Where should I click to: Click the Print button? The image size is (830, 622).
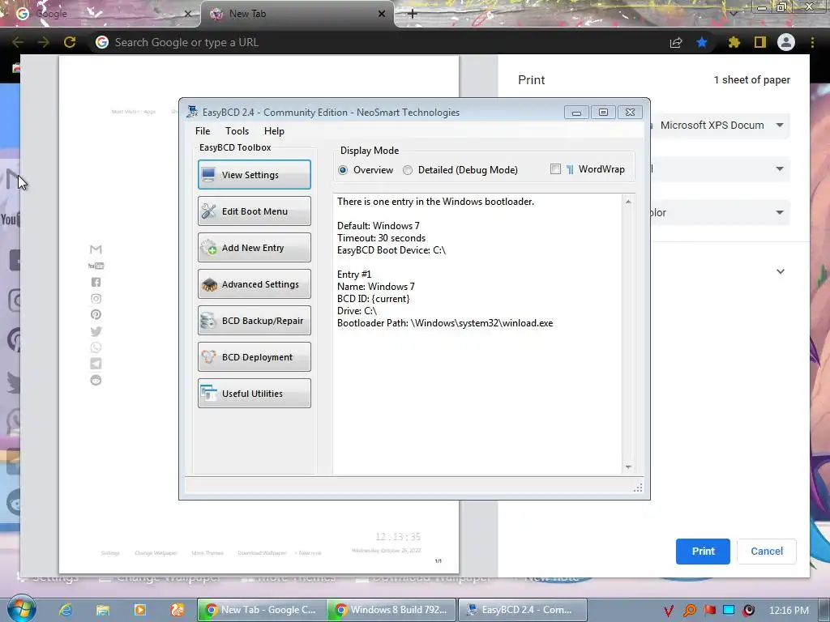tap(703, 551)
